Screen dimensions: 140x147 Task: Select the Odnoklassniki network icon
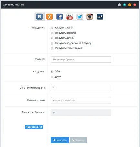[x=49, y=16]
